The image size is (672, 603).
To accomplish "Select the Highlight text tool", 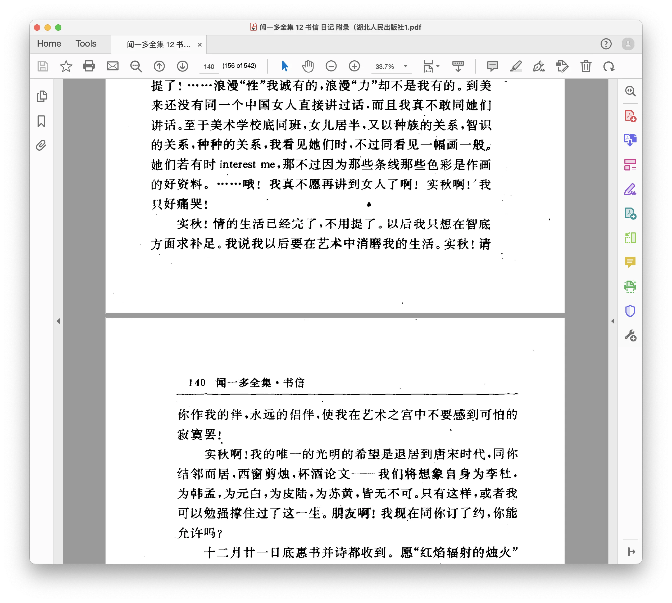I will tap(516, 67).
